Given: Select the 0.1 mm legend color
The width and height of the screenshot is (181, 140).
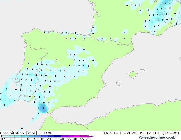Looking at the screenshot, I should [x=5, y=136].
